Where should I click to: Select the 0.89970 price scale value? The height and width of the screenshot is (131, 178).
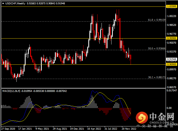tap(172, 70)
